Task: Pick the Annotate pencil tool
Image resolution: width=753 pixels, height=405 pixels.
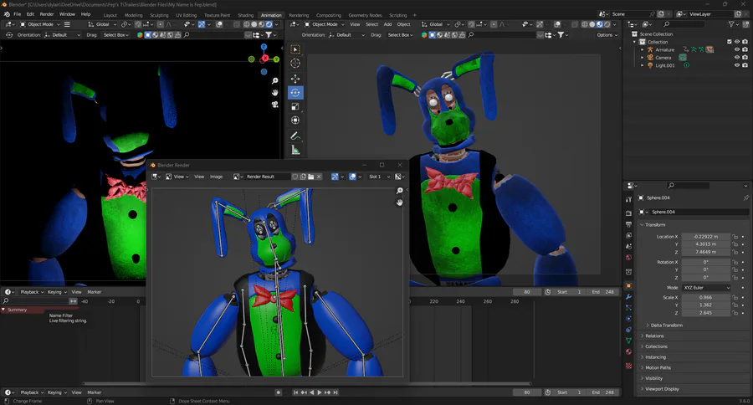Action: [295, 136]
